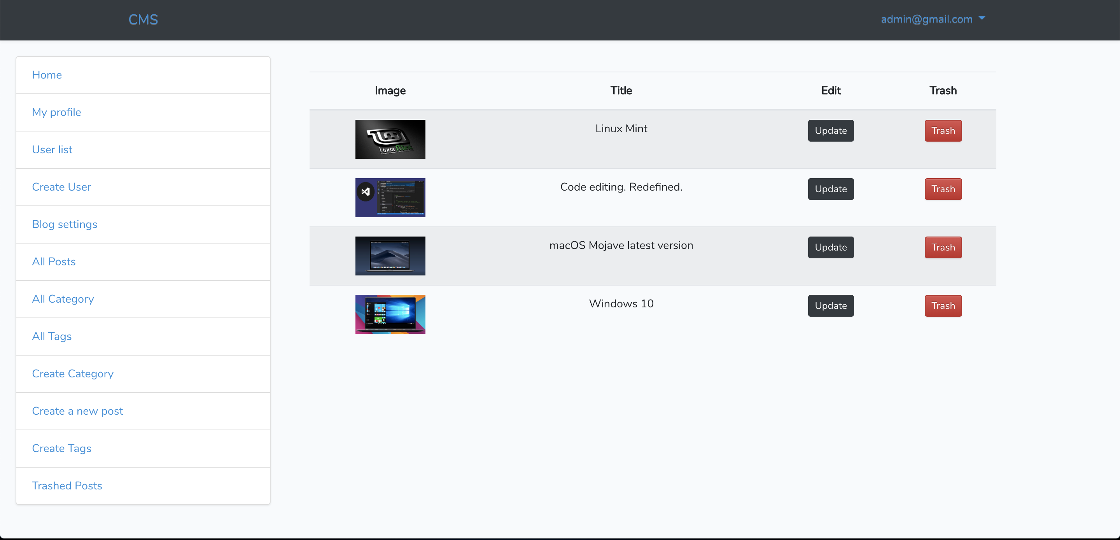Open the admin@gmail.com account dropdown

pos(932,19)
